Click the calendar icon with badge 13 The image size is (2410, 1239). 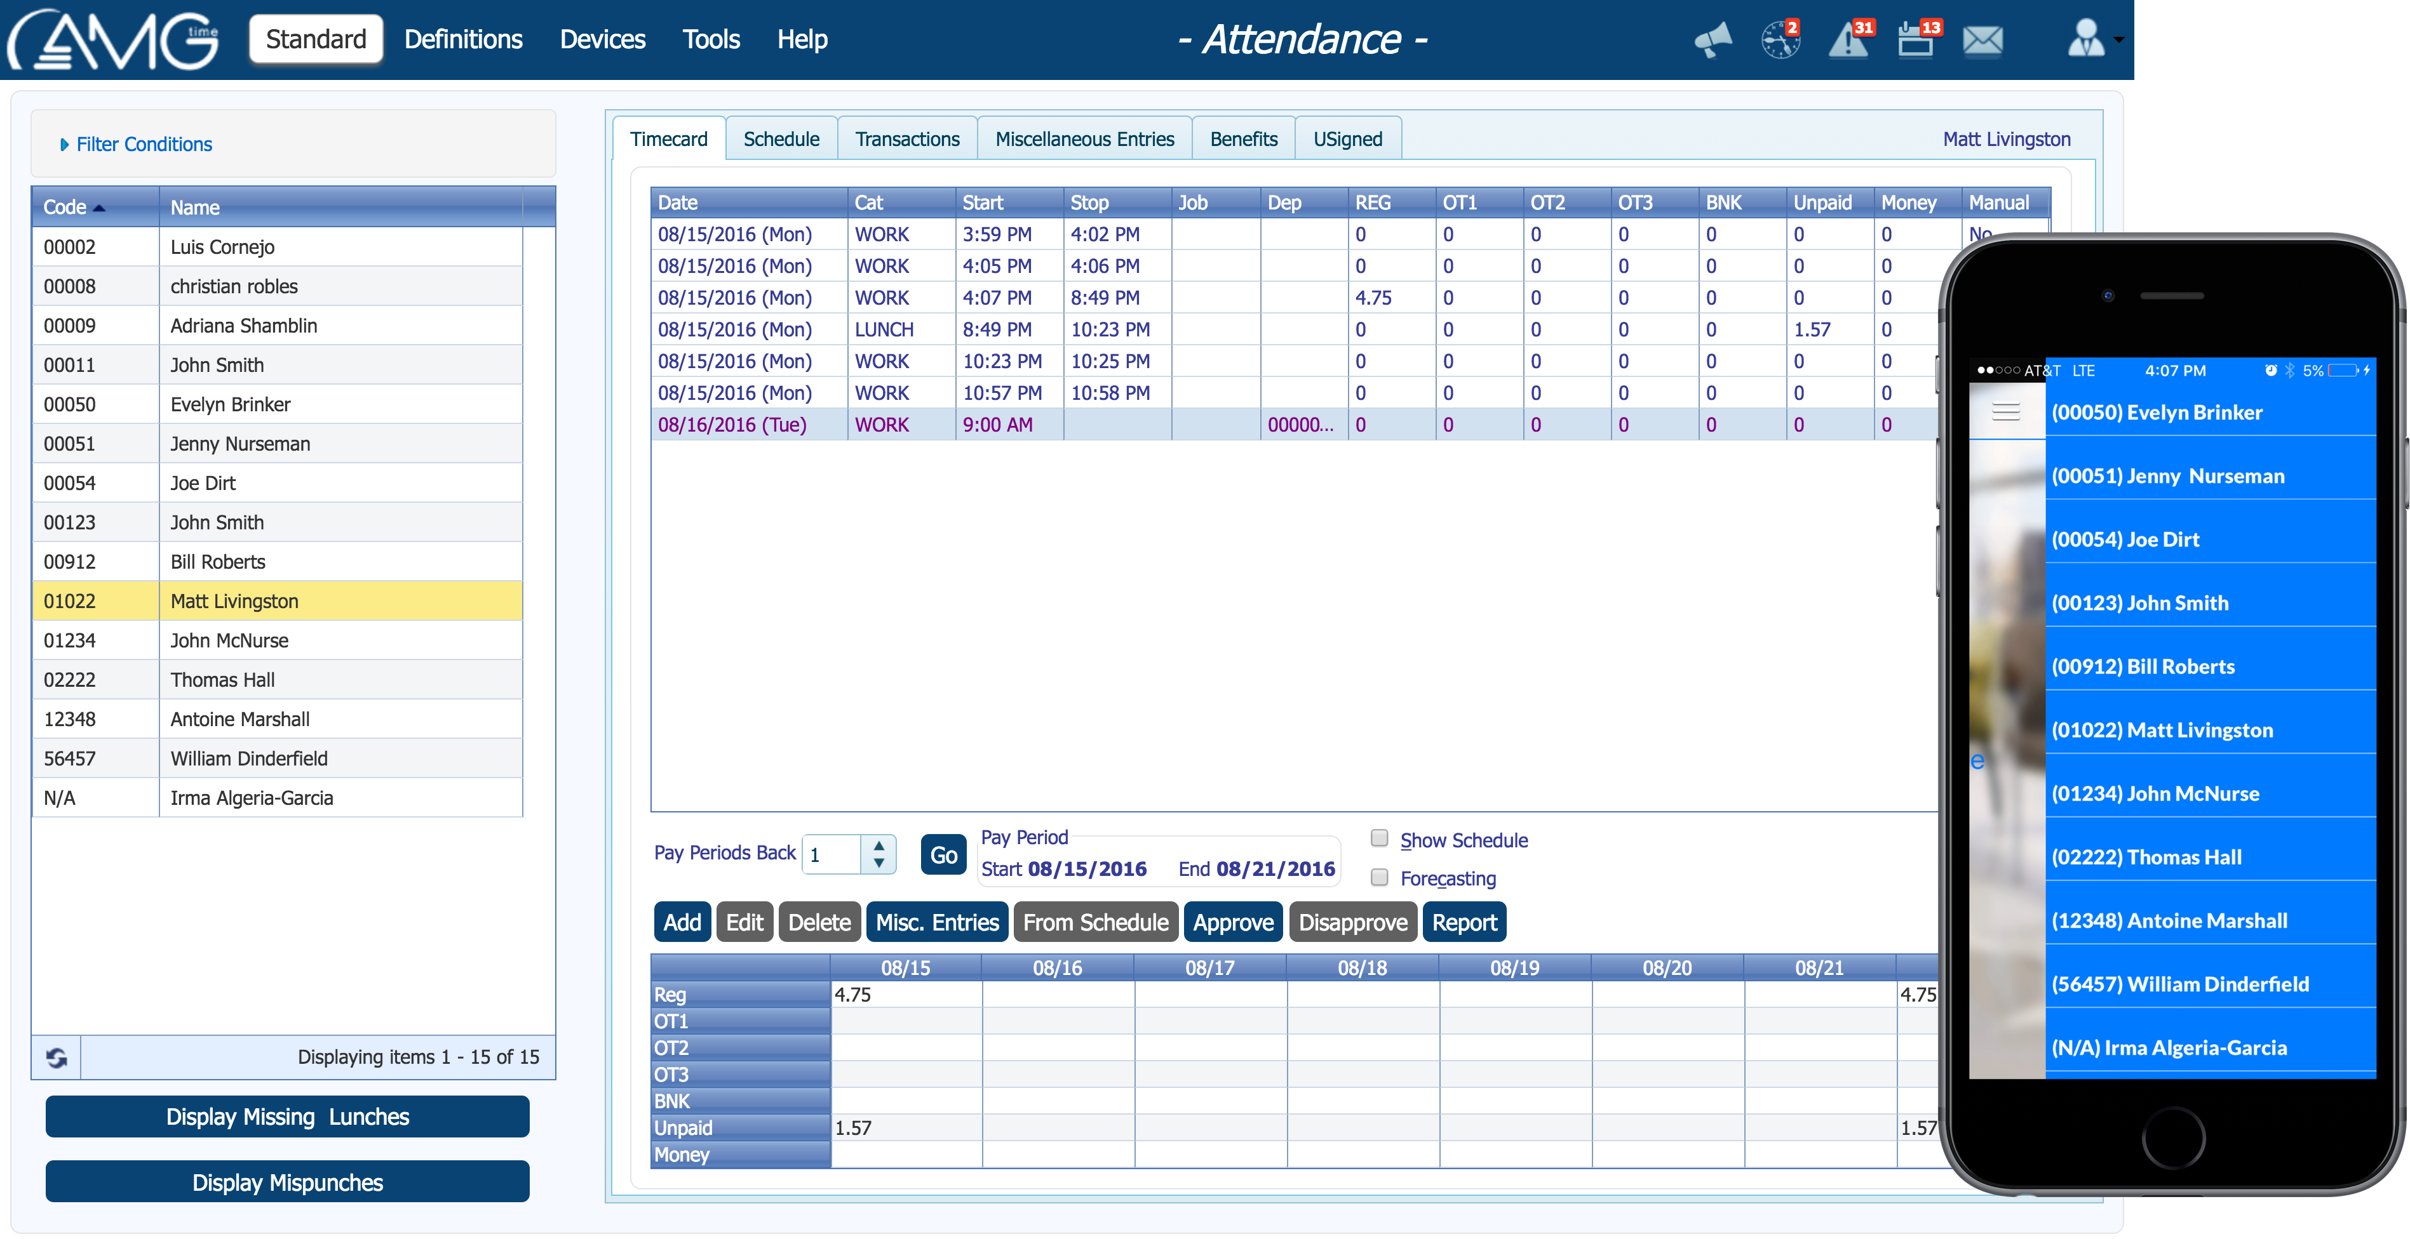[1916, 40]
